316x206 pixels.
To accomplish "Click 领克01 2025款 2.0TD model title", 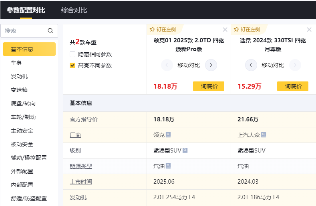I will click(189, 45).
